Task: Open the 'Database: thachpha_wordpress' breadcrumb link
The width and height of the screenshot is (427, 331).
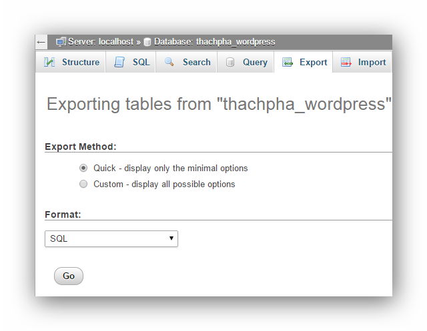Action: (x=214, y=42)
